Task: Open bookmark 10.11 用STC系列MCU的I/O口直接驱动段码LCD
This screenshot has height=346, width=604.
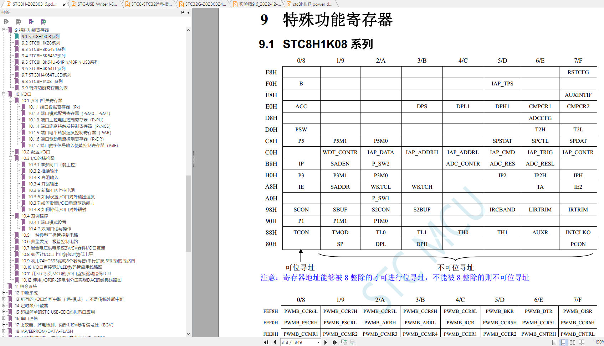Action: [66, 273]
